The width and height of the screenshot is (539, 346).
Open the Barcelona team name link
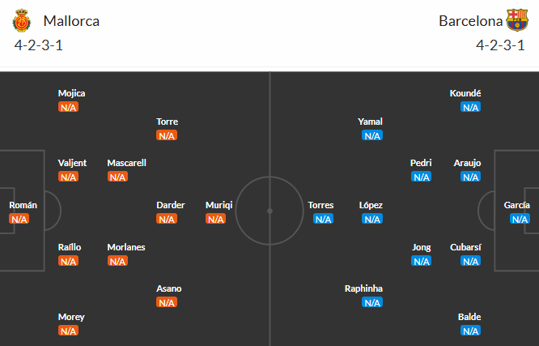coord(469,21)
